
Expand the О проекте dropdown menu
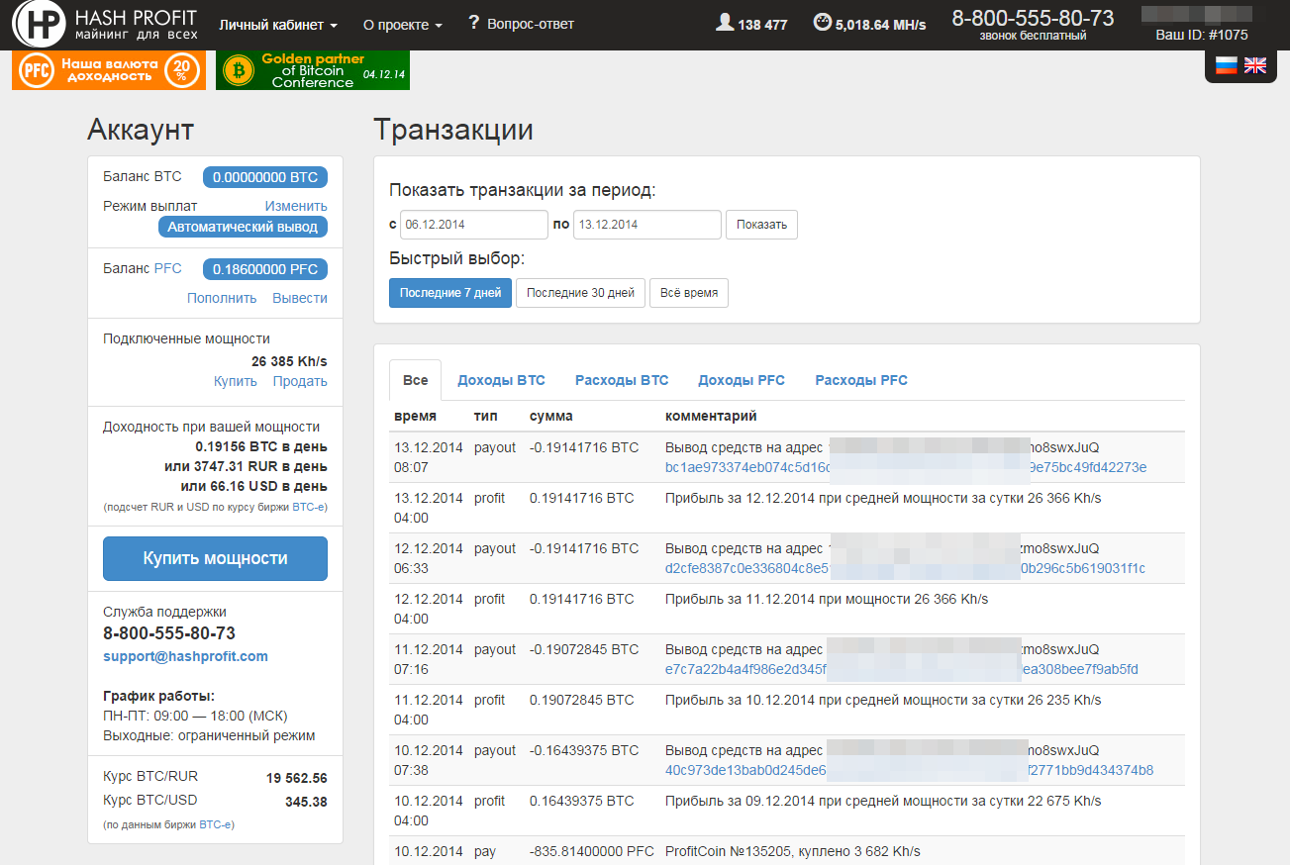click(403, 24)
